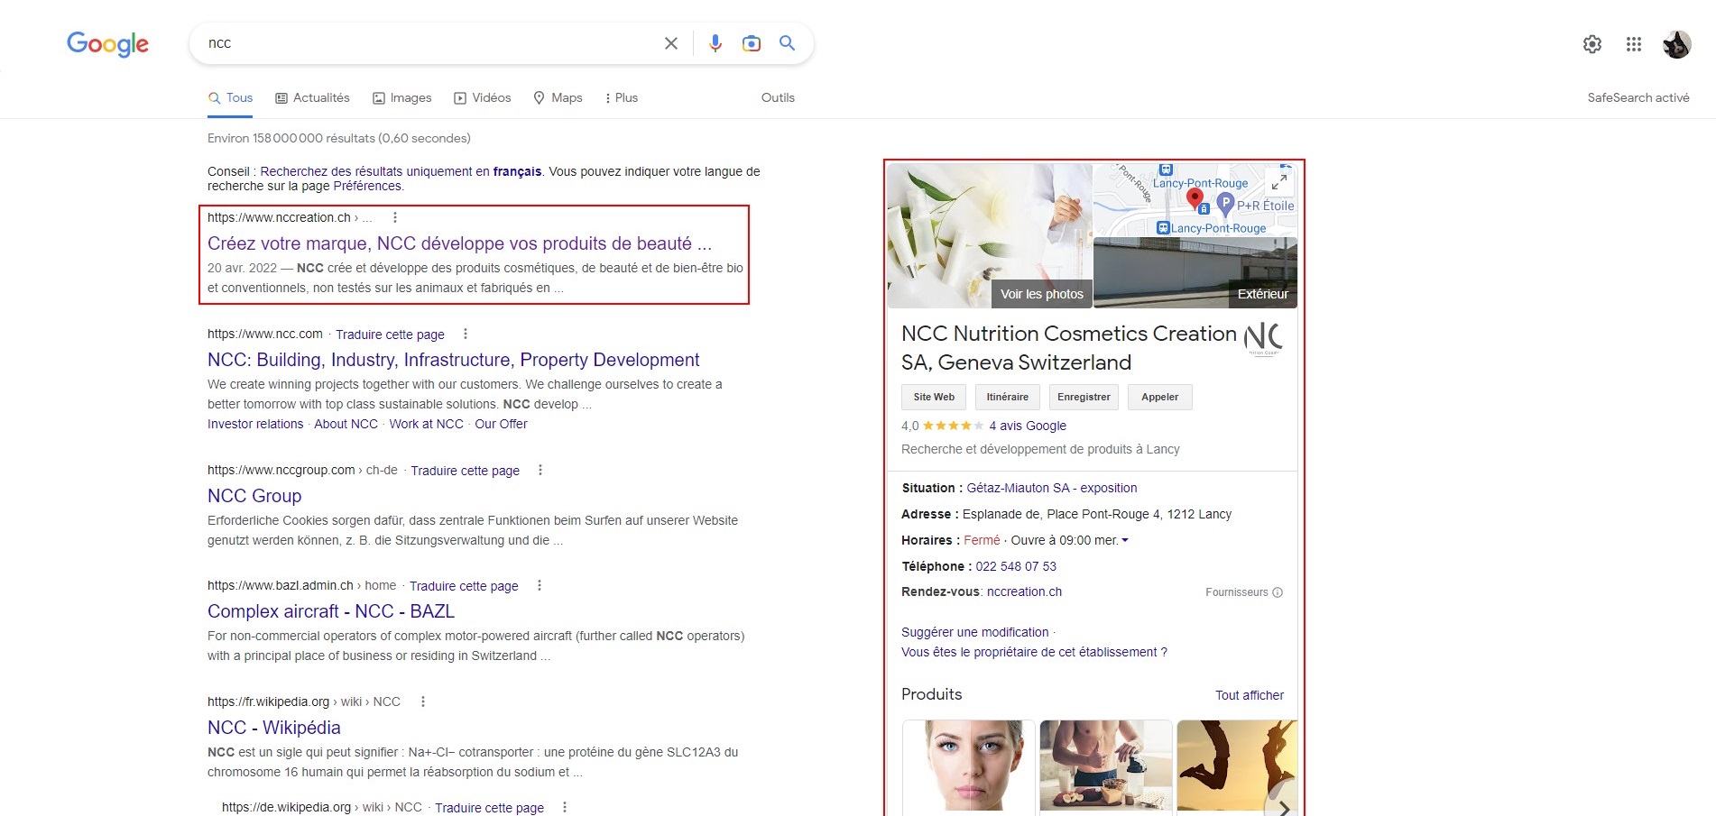Viewport: 1716px width, 816px height.
Task: Translate the ncc.com page
Action: [x=390, y=335]
